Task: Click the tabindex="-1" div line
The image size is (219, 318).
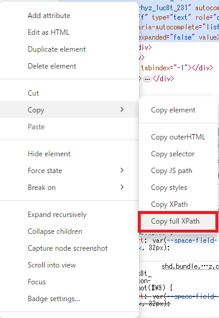Action: click(177, 68)
